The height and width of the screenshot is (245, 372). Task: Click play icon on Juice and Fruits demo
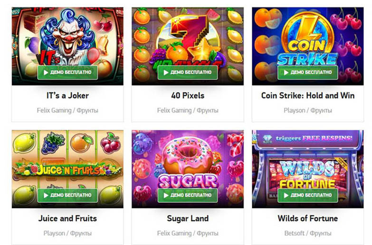click(46, 196)
